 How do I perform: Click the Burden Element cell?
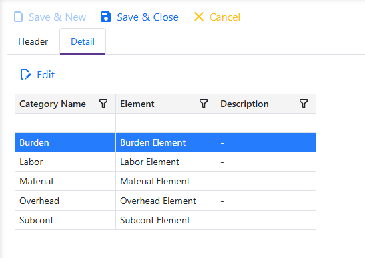pos(165,142)
